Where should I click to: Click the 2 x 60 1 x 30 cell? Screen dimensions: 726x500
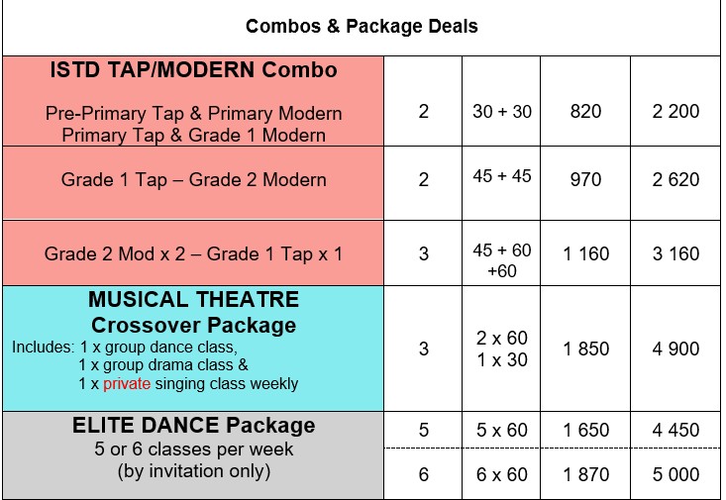point(501,349)
